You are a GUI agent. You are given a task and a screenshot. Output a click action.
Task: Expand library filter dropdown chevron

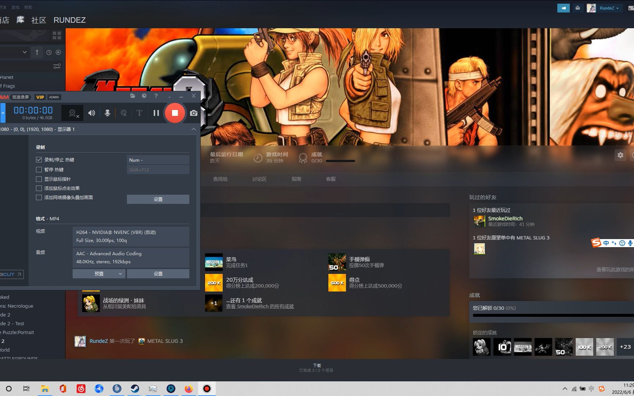click(25, 52)
